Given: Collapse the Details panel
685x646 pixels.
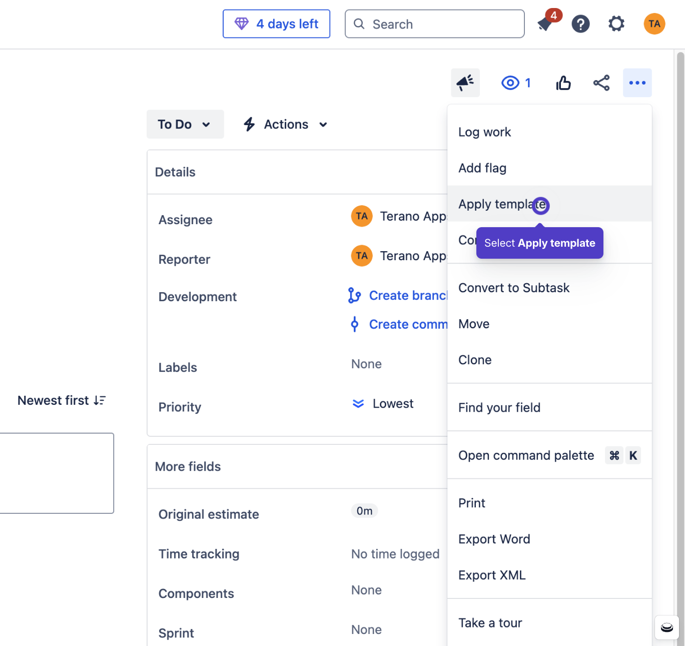Looking at the screenshot, I should click(x=175, y=172).
